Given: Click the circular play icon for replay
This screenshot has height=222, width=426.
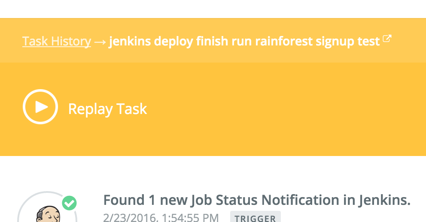Looking at the screenshot, I should [x=40, y=107].
